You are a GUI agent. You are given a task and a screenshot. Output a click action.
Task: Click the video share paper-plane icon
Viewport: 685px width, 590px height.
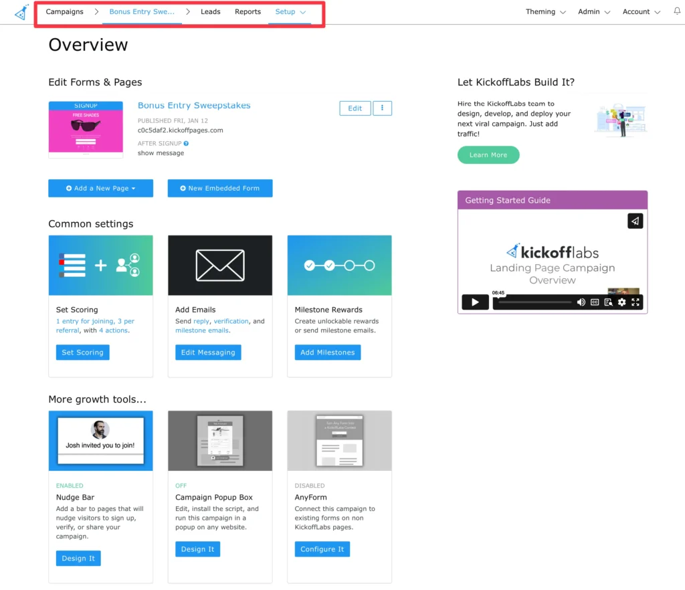pyautogui.click(x=635, y=221)
